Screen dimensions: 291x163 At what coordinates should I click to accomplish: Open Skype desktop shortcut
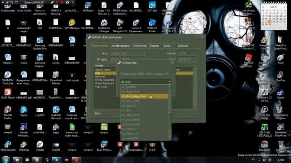click(x=24, y=111)
